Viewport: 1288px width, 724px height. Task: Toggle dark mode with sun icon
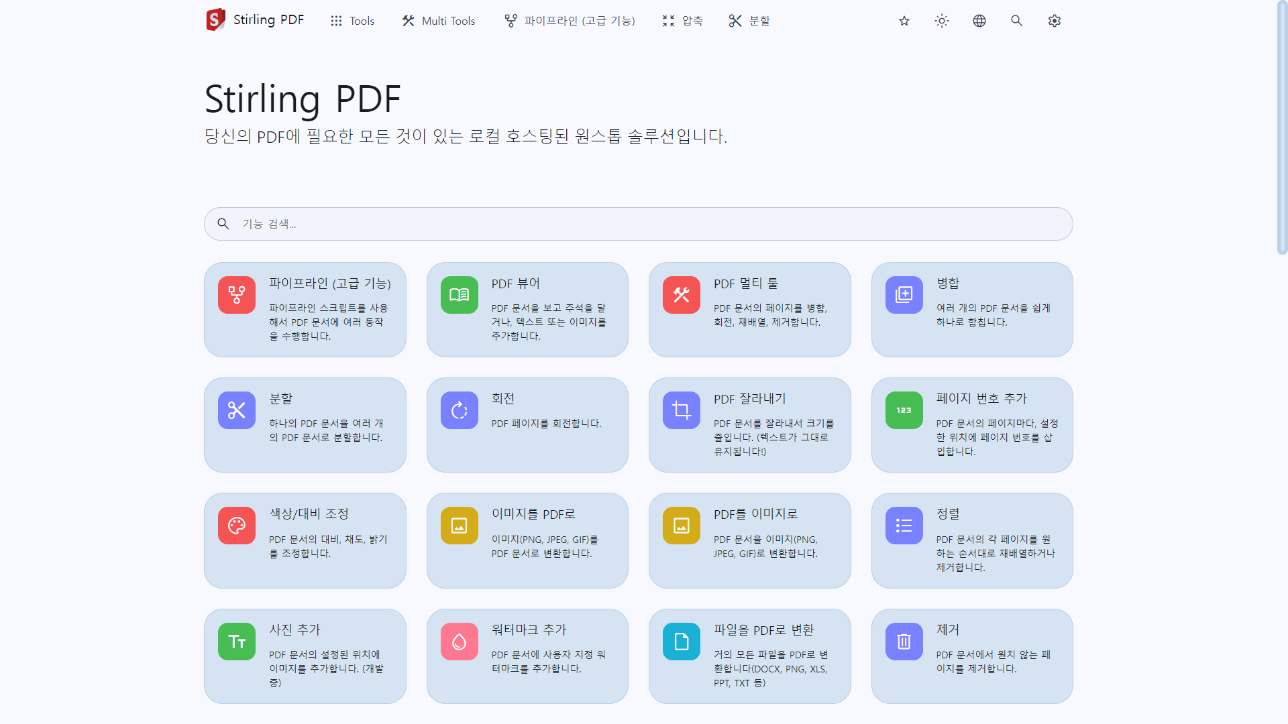click(x=942, y=21)
